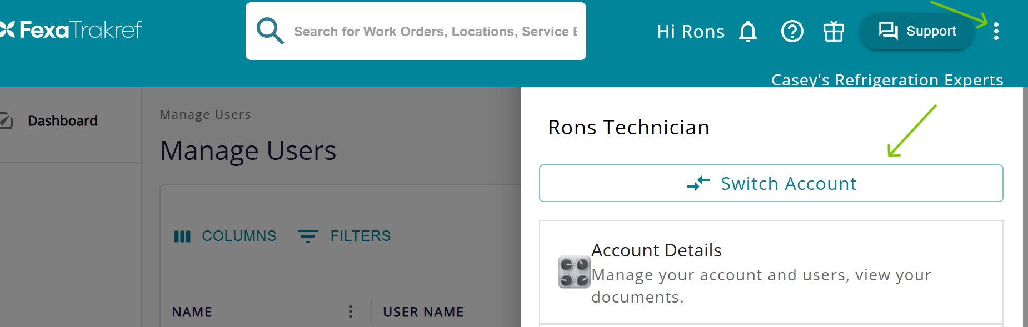Open the COLUMNS selector
Viewport: 1028px width, 327px height.
point(225,236)
